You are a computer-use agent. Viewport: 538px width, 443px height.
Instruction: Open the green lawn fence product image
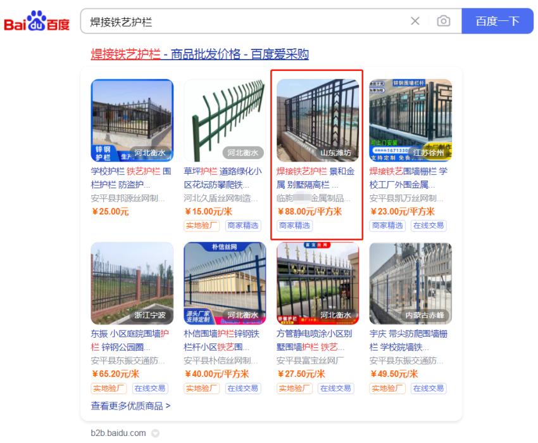[x=225, y=120]
